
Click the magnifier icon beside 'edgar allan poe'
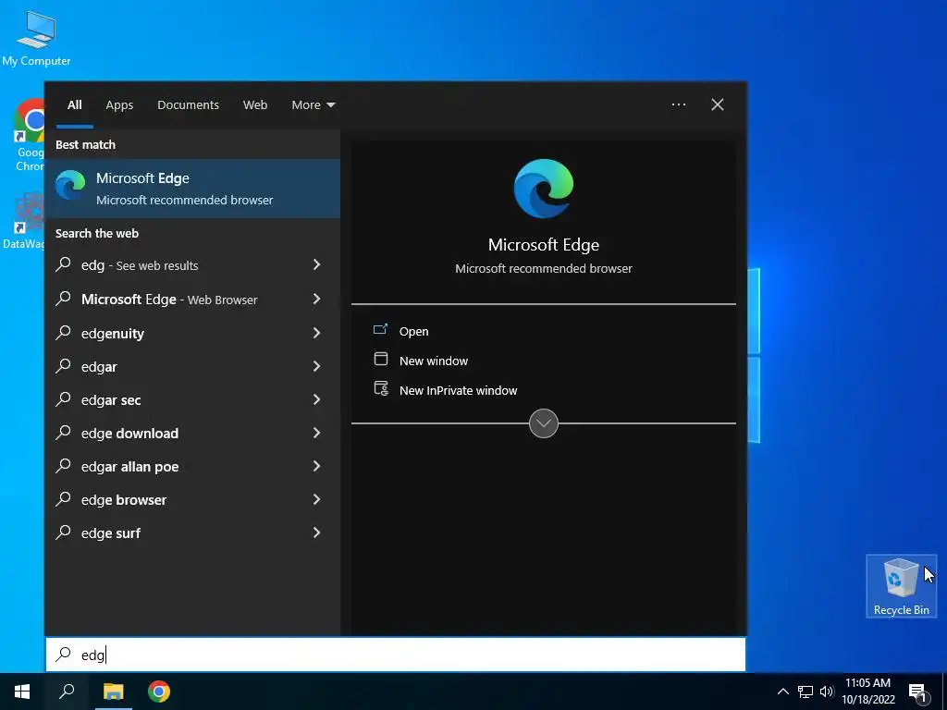[x=64, y=466]
